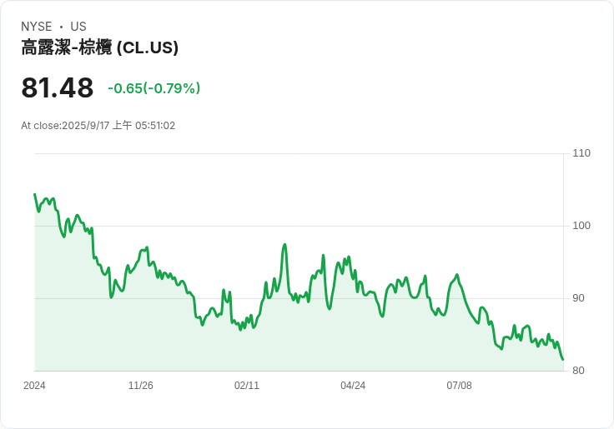The image size is (614, 429).
Task: Click the tallest mid-chart price spike peak
Action: point(284,245)
